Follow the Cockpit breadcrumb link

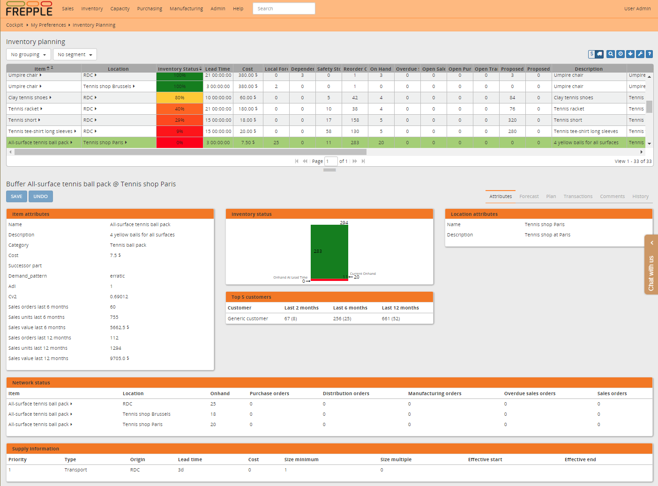click(15, 25)
